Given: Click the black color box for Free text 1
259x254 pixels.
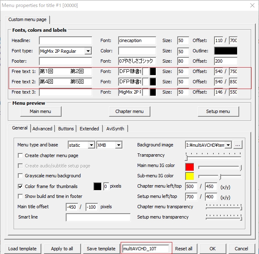Looking at the screenshot, I should pos(153,71).
